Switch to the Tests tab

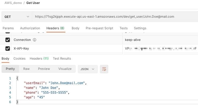(x=124, y=28)
